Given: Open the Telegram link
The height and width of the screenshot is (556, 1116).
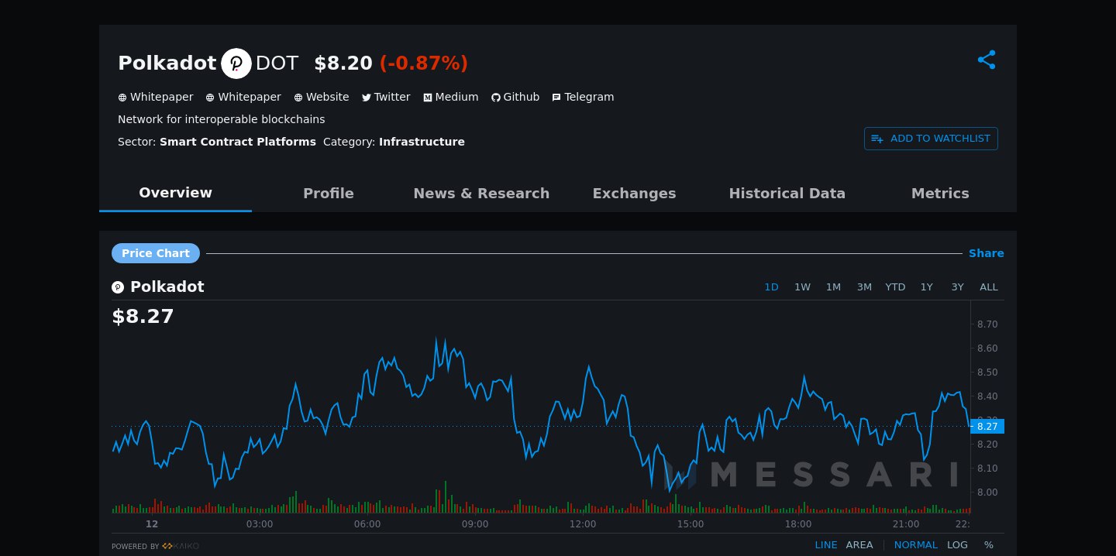Looking at the screenshot, I should point(589,97).
